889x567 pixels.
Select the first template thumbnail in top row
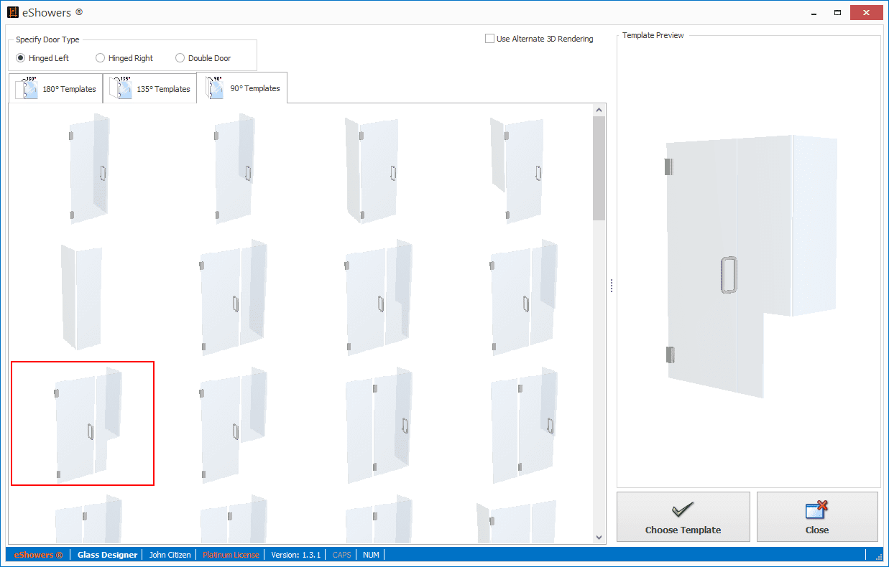coord(89,169)
